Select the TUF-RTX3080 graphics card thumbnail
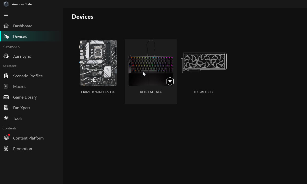The height and width of the screenshot is (184, 307). click(x=204, y=62)
